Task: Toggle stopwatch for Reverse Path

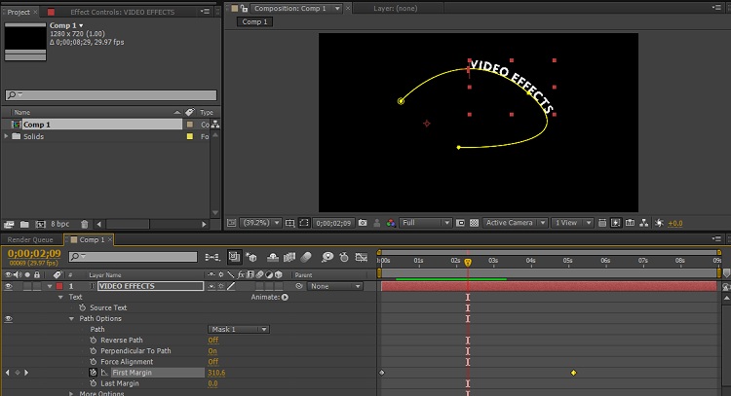Action: (x=94, y=341)
